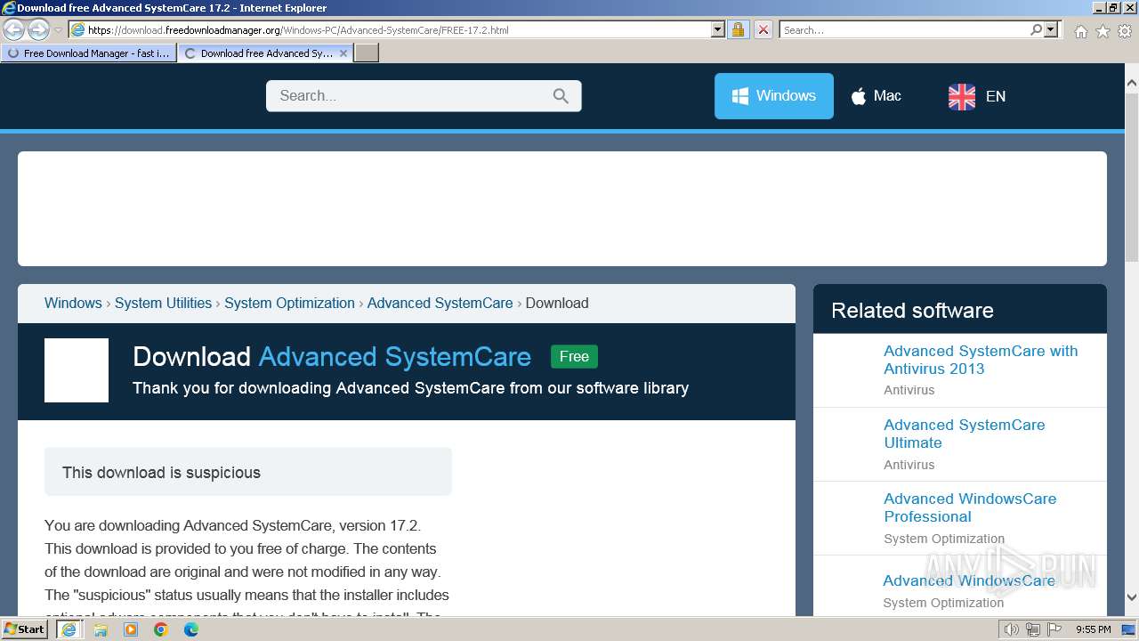Viewport: 1139px width, 641px height.
Task: Click the 'Related software' heading
Action: (x=912, y=311)
